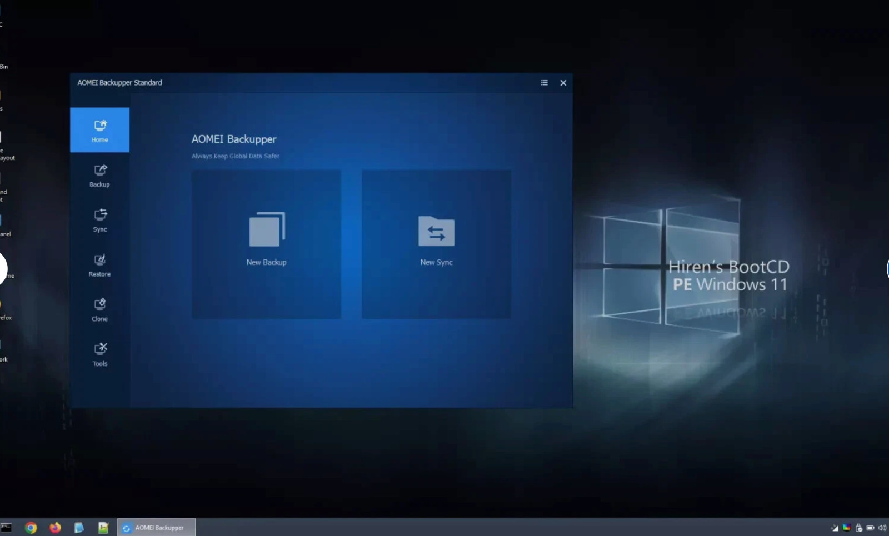Image resolution: width=889 pixels, height=536 pixels.
Task: Create a New Sync task
Action: point(436,244)
